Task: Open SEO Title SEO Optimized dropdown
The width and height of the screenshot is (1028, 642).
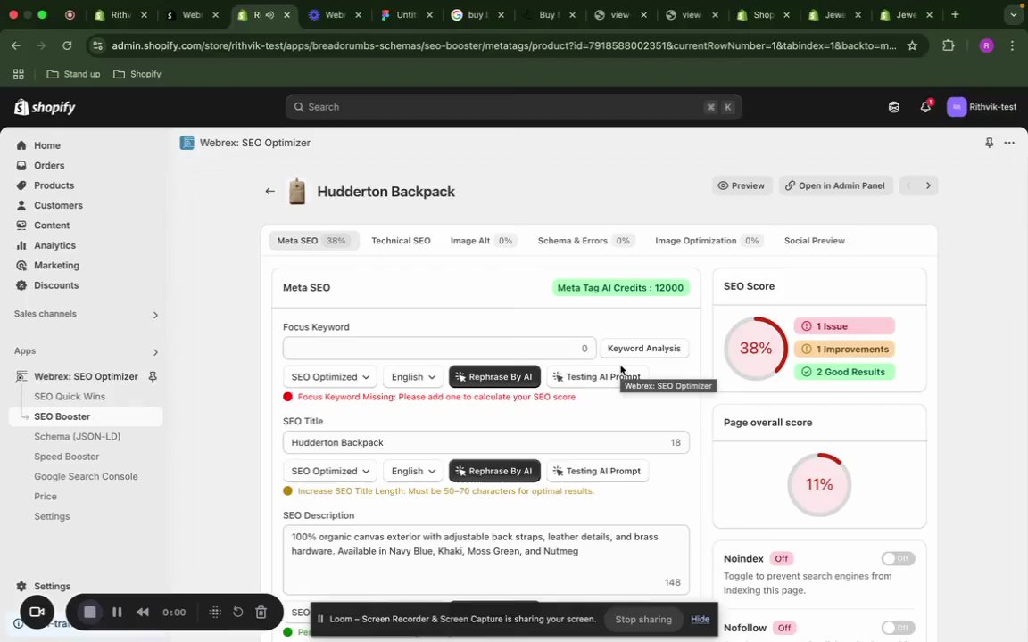Action: point(330,471)
